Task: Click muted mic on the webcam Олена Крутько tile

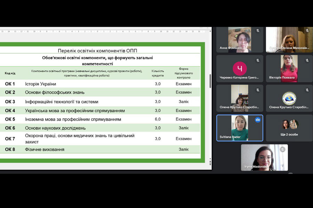Action: pyautogui.click(x=258, y=90)
